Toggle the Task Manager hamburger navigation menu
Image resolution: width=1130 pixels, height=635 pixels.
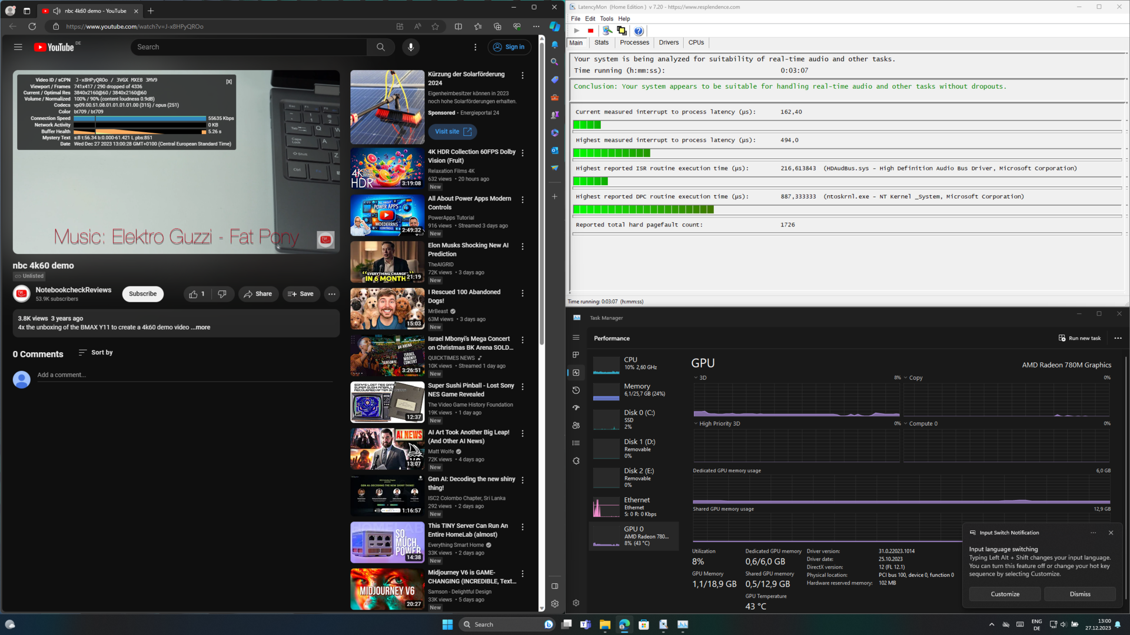pyautogui.click(x=576, y=337)
